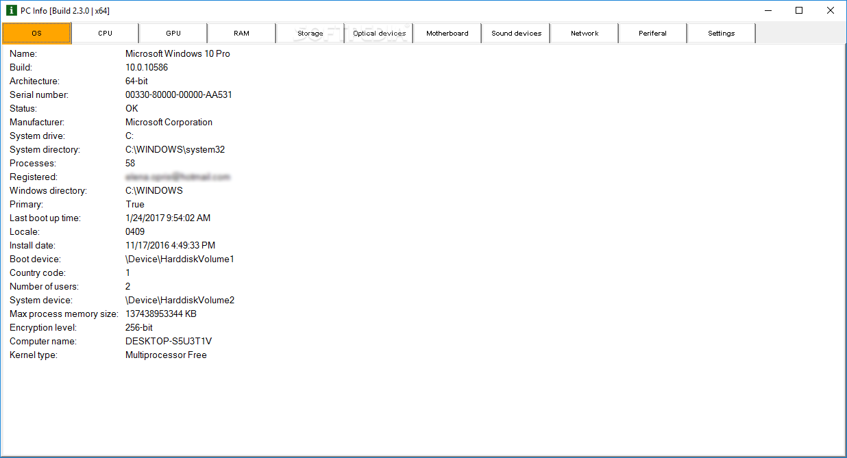
Task: Click the Kernel type: label
Action: (34, 355)
